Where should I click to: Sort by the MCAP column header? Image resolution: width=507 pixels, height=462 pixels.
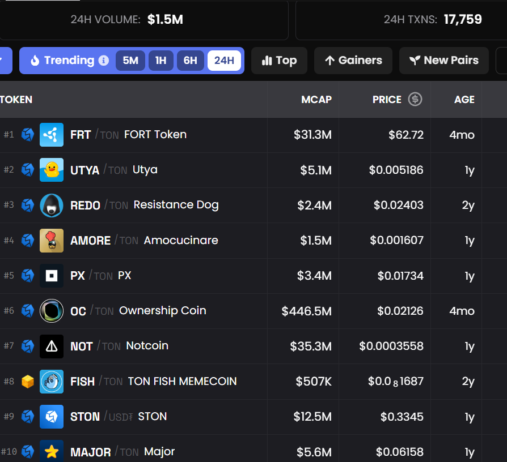(x=316, y=100)
